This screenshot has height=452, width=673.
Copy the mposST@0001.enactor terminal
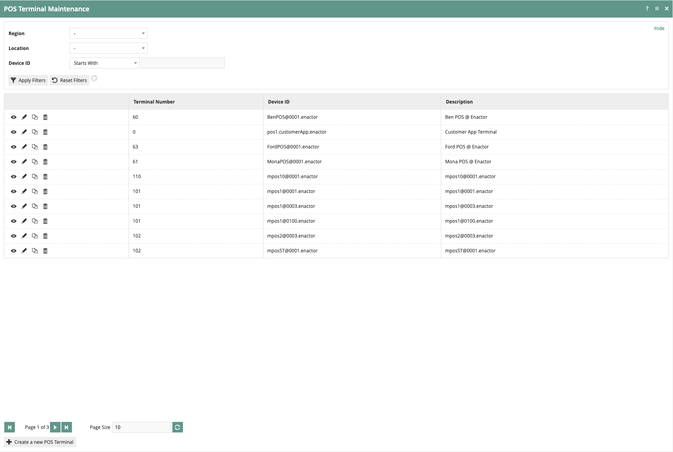tap(35, 251)
